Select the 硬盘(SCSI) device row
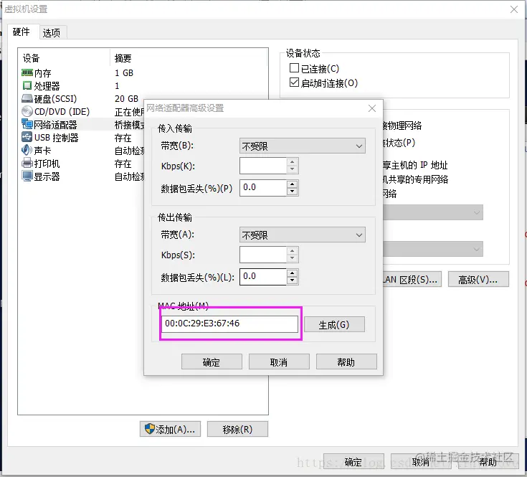This screenshot has width=527, height=477. 82,99
